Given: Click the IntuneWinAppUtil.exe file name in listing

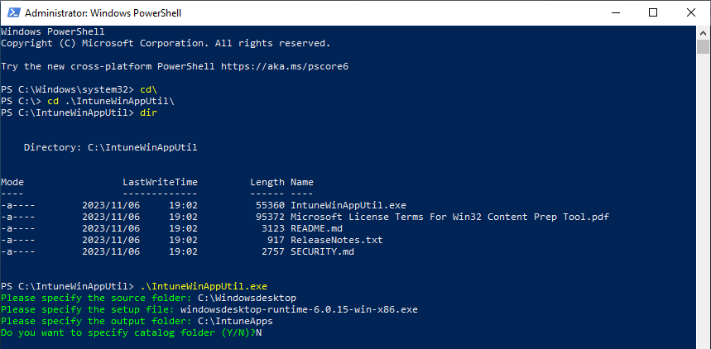Looking at the screenshot, I should coord(348,205).
